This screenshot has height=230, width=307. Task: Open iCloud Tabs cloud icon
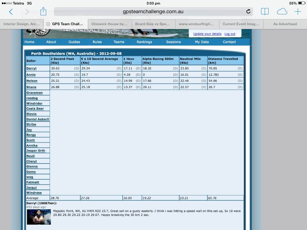(x=282, y=12)
